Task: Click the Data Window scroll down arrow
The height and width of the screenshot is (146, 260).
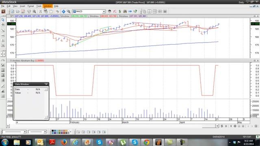Action: [46, 117]
